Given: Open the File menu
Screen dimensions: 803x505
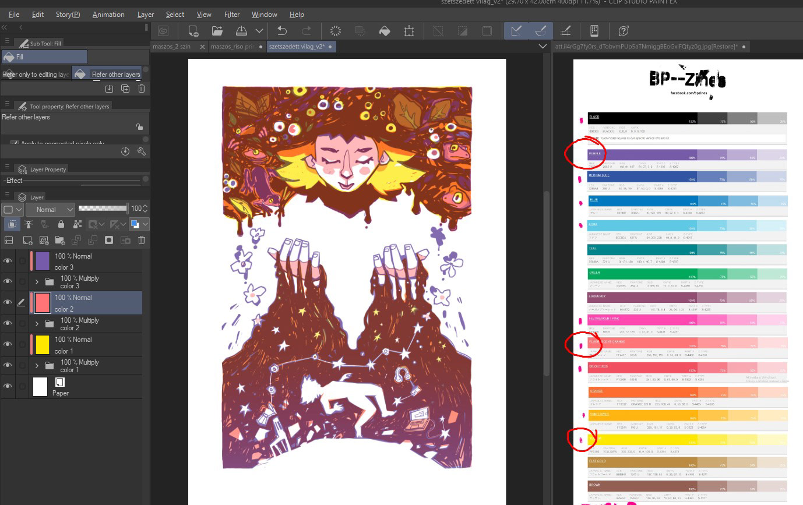Looking at the screenshot, I should click(x=14, y=14).
